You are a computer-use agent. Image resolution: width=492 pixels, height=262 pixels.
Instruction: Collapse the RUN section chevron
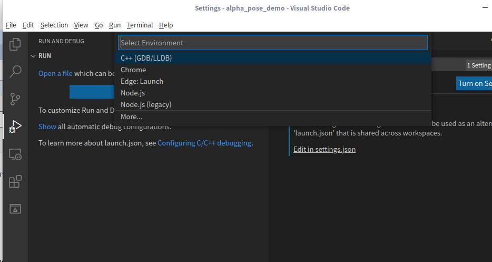coord(33,56)
